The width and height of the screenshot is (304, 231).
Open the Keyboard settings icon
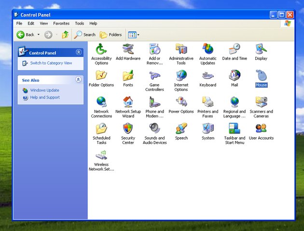207,76
